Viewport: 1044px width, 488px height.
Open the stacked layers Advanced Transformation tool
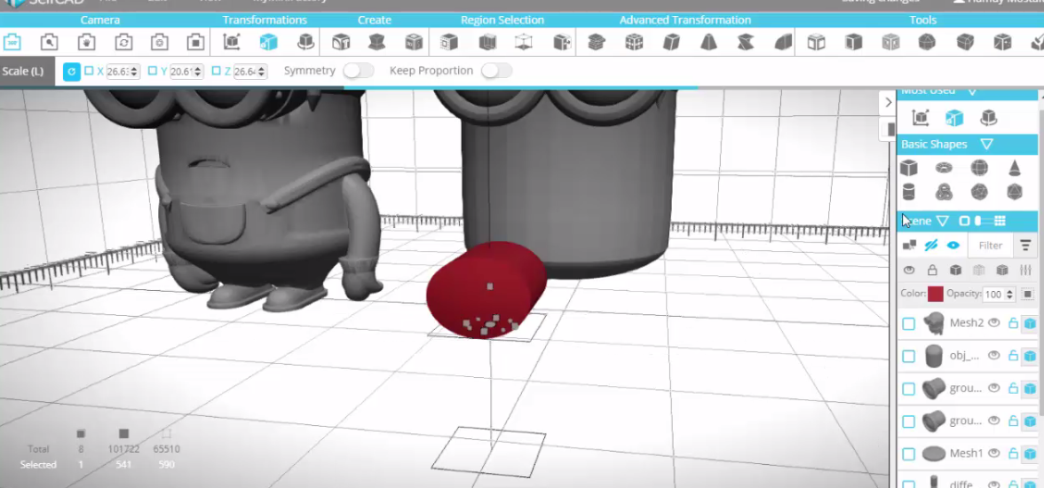597,43
